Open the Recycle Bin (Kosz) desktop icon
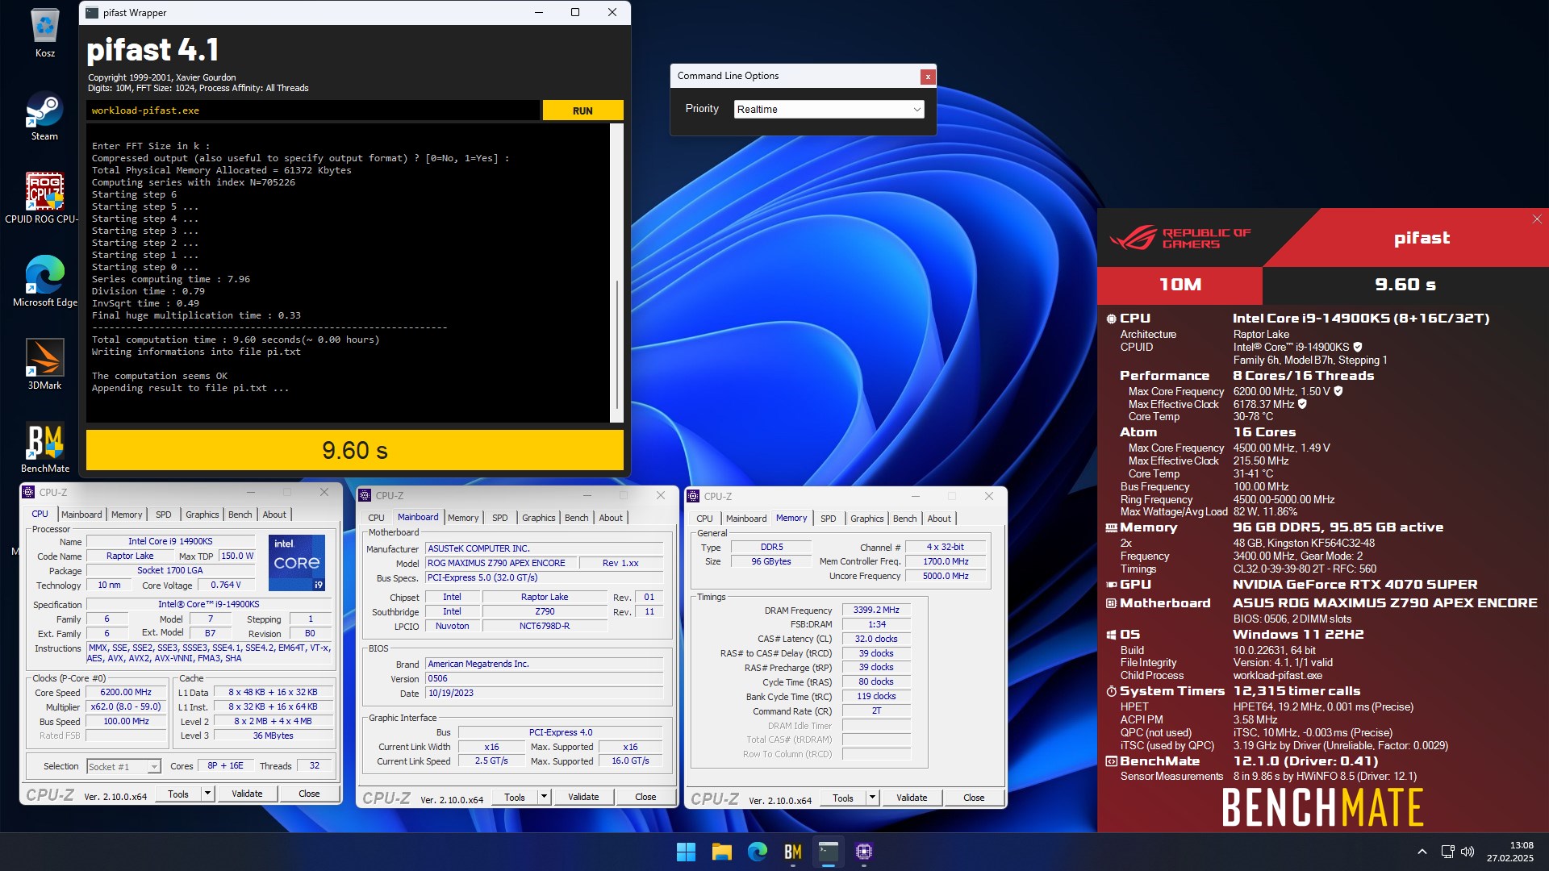The image size is (1549, 871). click(x=45, y=32)
